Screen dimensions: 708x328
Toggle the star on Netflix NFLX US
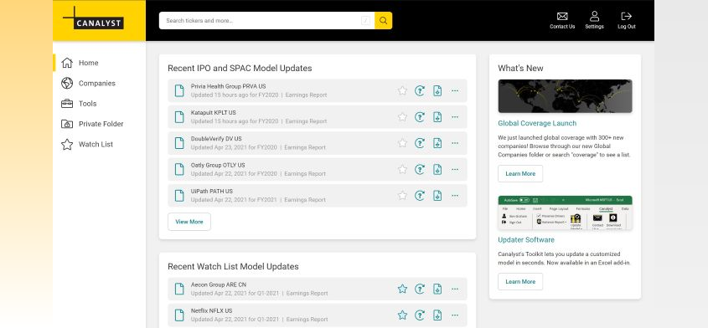pyautogui.click(x=402, y=315)
